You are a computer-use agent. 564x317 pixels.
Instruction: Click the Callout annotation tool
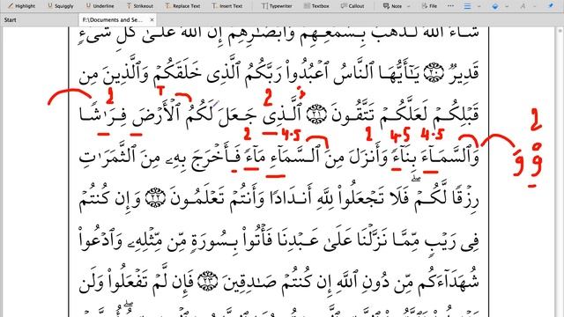[x=352, y=6]
